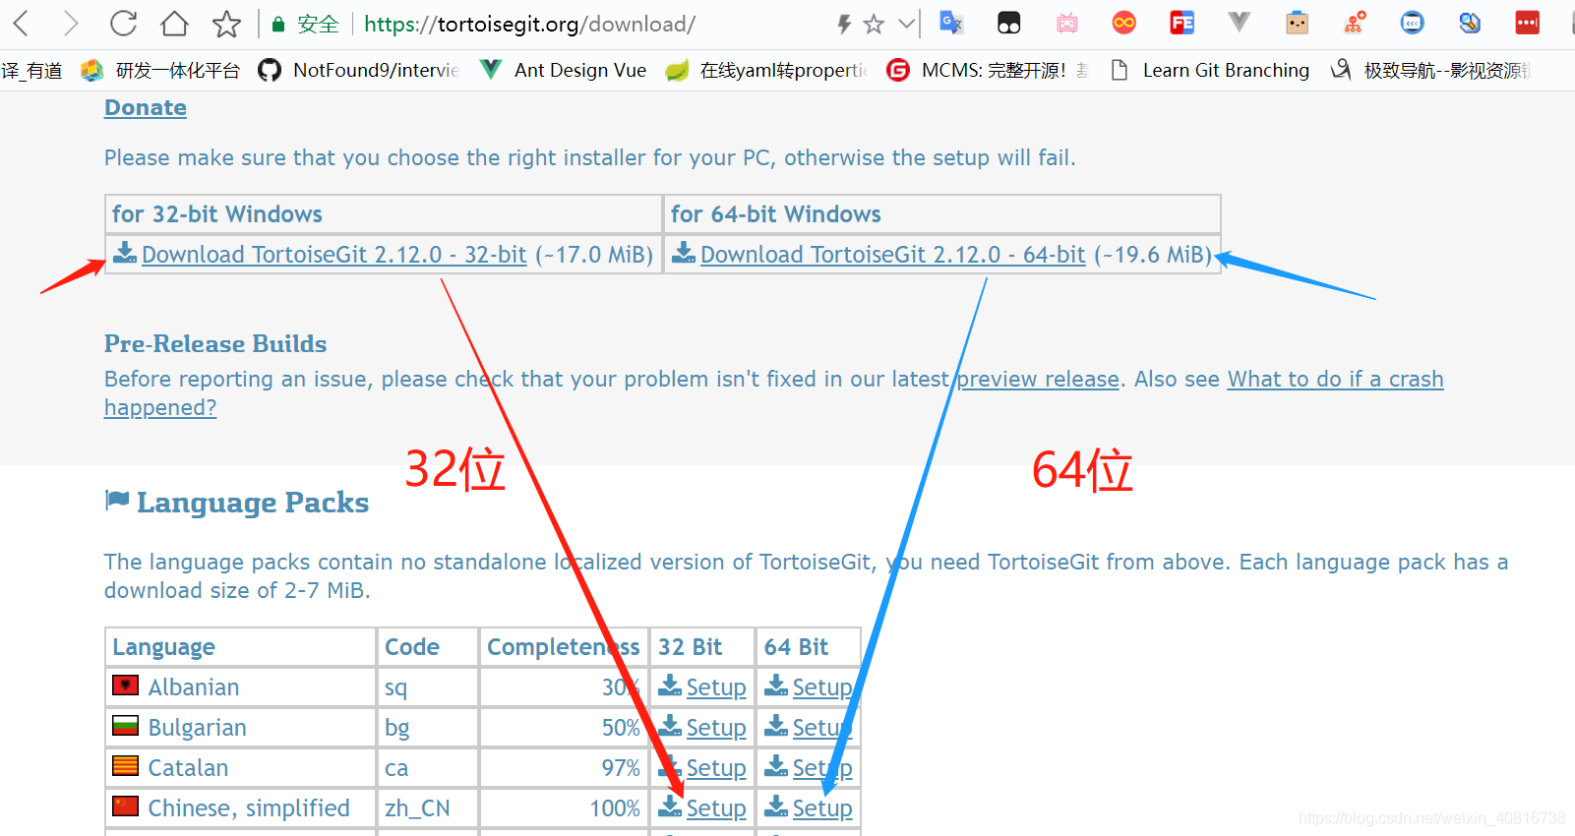
Task: Click the browser forward arrow
Action: point(70,24)
